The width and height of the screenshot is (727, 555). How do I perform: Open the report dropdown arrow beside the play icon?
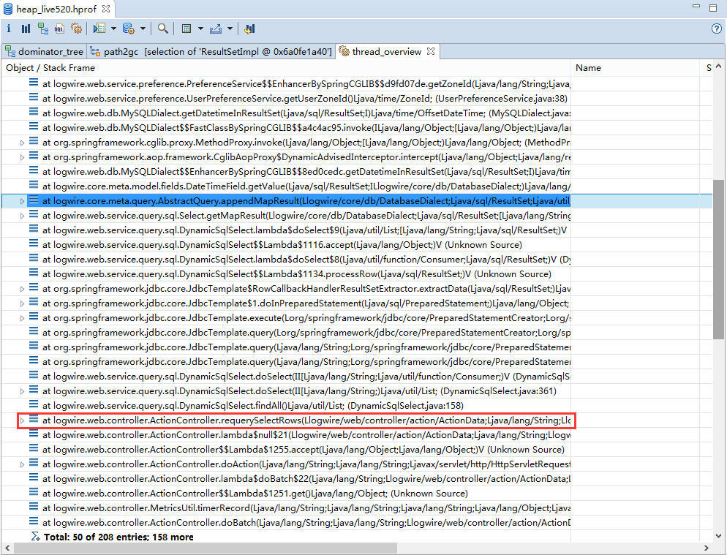(113, 27)
